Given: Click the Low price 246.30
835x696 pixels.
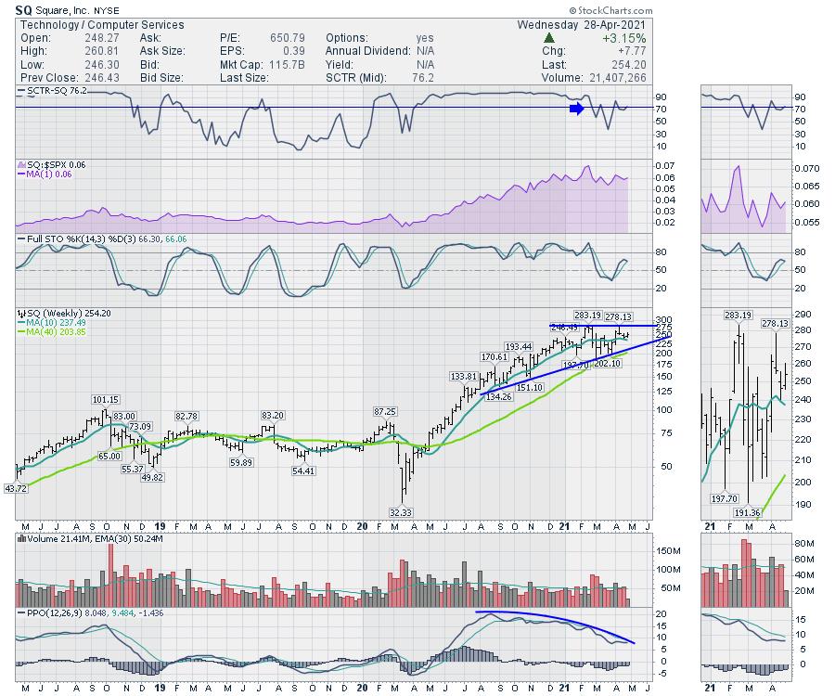Looking at the screenshot, I should (x=102, y=64).
